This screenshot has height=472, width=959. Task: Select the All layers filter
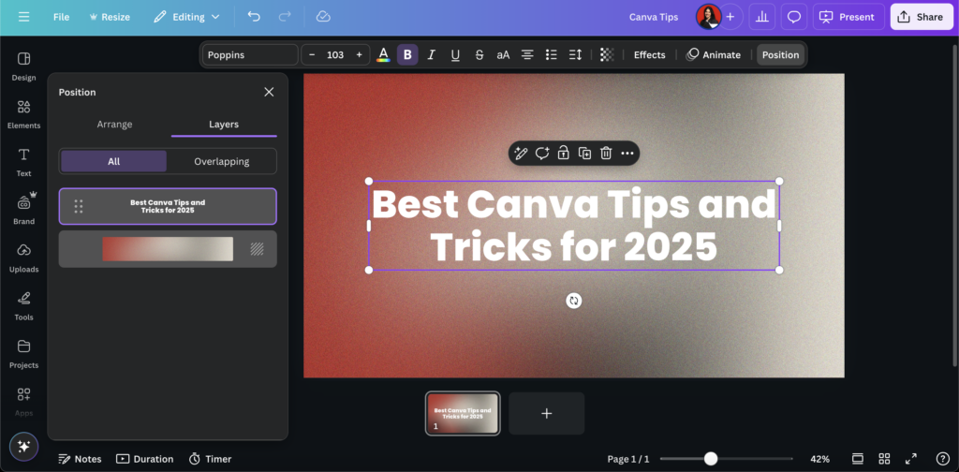coord(113,161)
